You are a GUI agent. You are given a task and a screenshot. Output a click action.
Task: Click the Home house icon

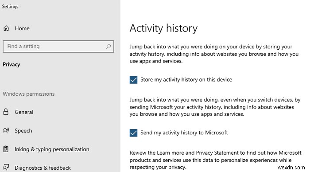[x=6, y=28]
